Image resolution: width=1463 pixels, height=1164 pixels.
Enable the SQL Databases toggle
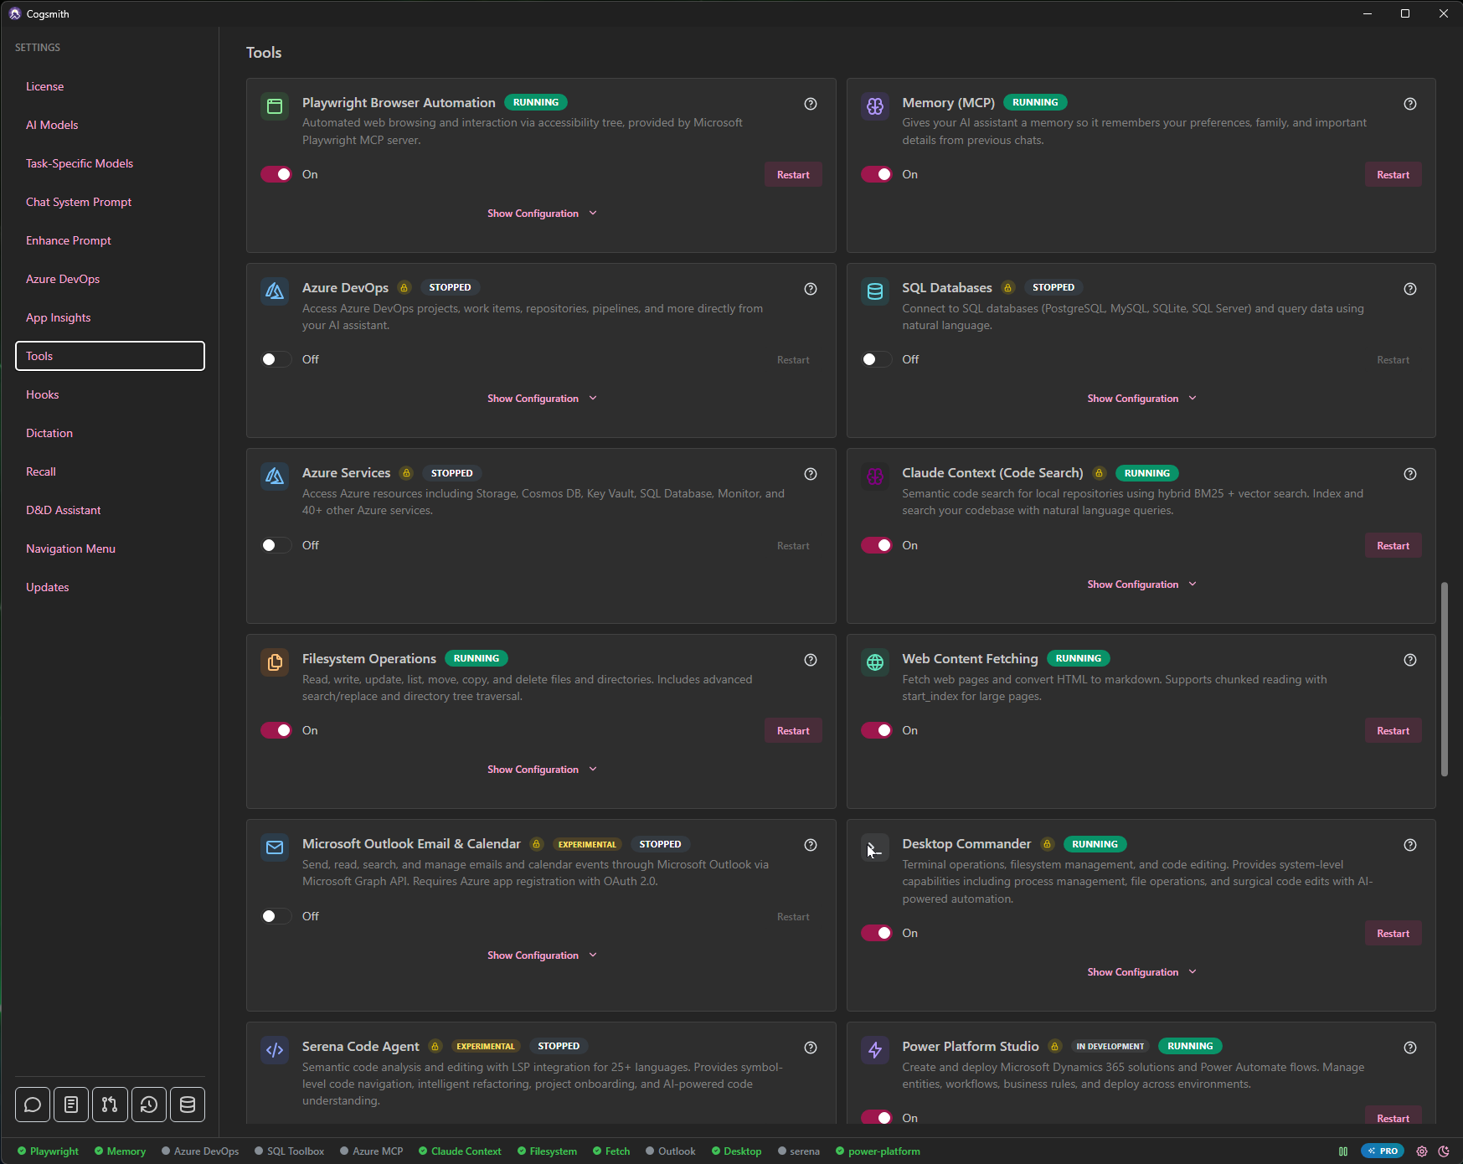pos(877,359)
